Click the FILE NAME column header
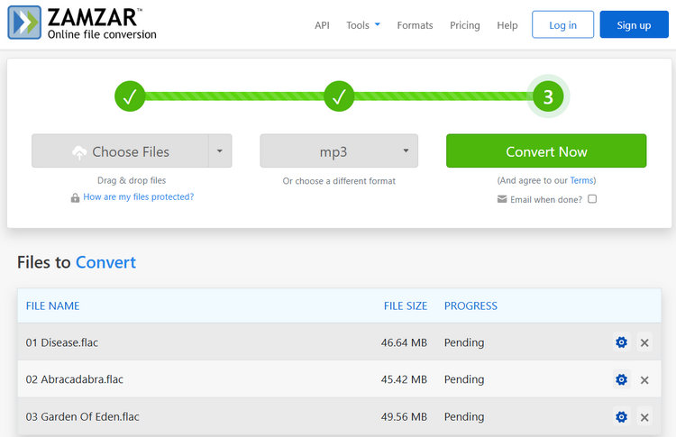 (52, 306)
